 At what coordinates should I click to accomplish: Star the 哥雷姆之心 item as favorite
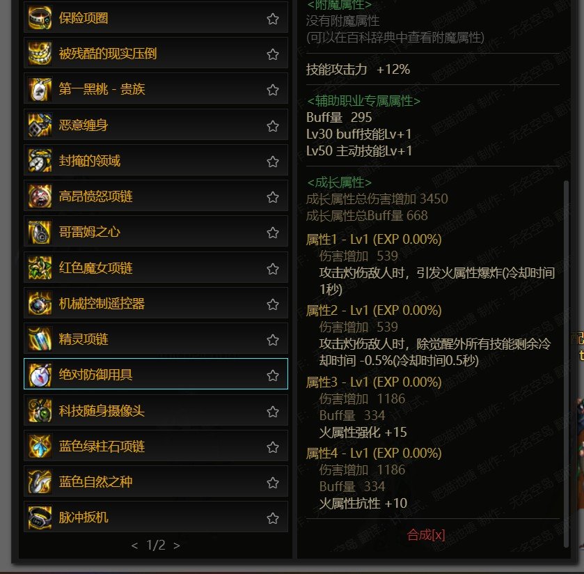click(x=273, y=232)
